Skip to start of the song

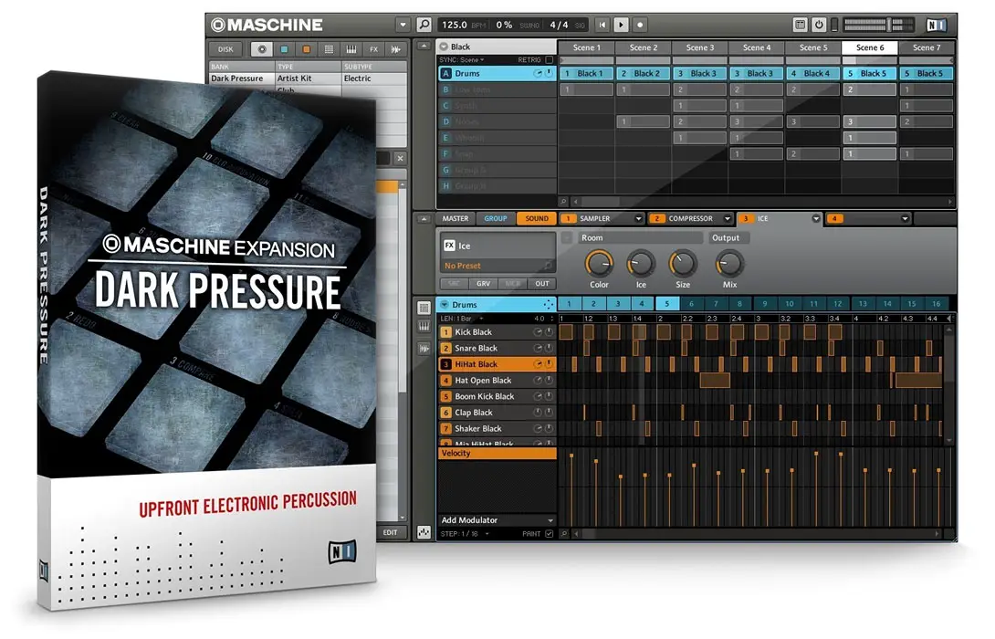(602, 25)
